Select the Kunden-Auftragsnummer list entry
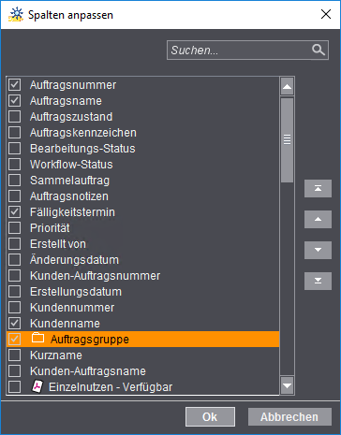 (142, 276)
